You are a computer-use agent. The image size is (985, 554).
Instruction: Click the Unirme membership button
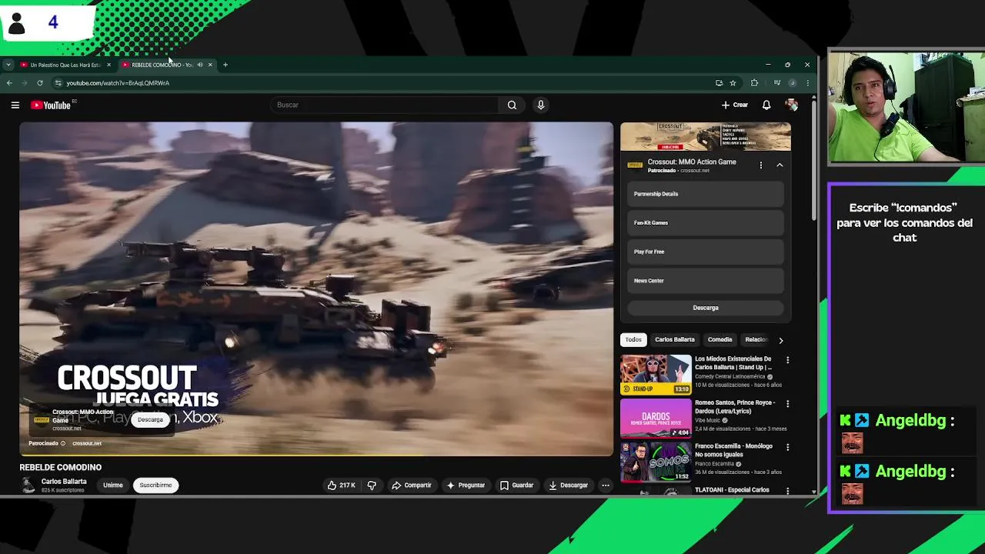click(113, 486)
